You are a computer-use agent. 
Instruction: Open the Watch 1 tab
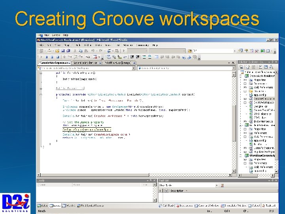point(68,206)
